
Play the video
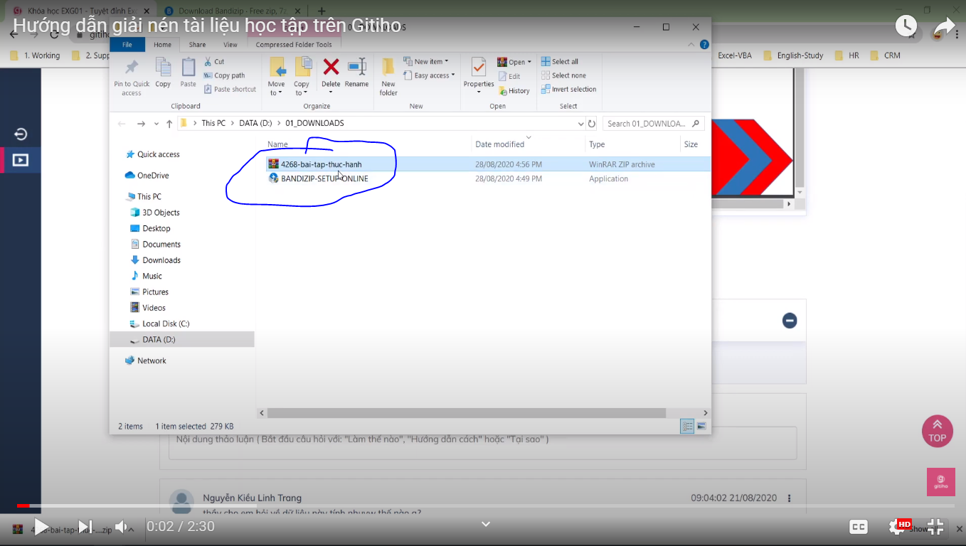[41, 527]
